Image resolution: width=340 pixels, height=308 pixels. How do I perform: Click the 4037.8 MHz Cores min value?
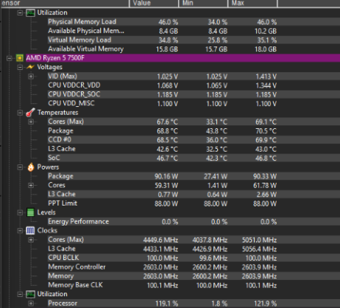210,240
